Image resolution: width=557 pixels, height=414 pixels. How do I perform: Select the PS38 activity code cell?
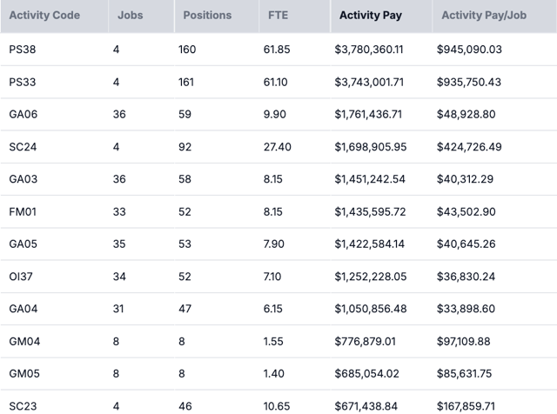23,49
